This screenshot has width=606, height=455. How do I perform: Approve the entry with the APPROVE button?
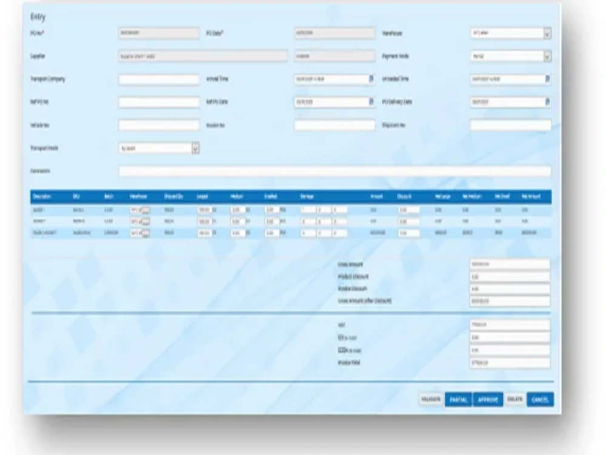[488, 399]
